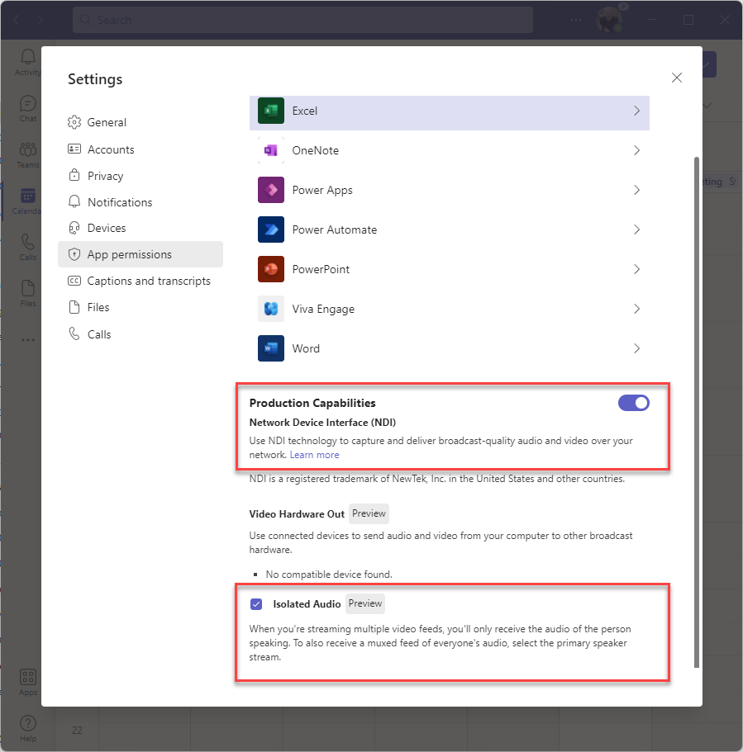Click the "No compatible device found." text
Screen dimensions: 743x752
tap(329, 574)
